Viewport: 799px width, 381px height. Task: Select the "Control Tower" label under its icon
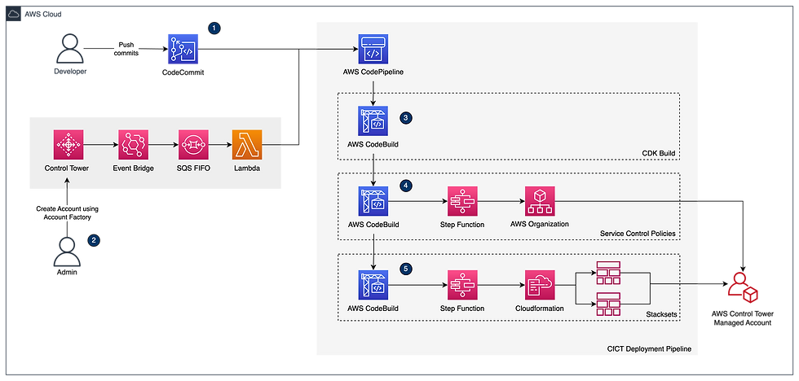click(x=68, y=169)
